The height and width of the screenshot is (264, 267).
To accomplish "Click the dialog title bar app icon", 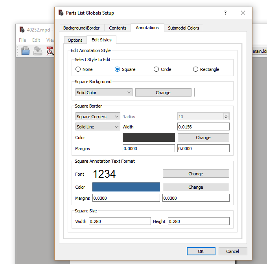I will (x=61, y=13).
